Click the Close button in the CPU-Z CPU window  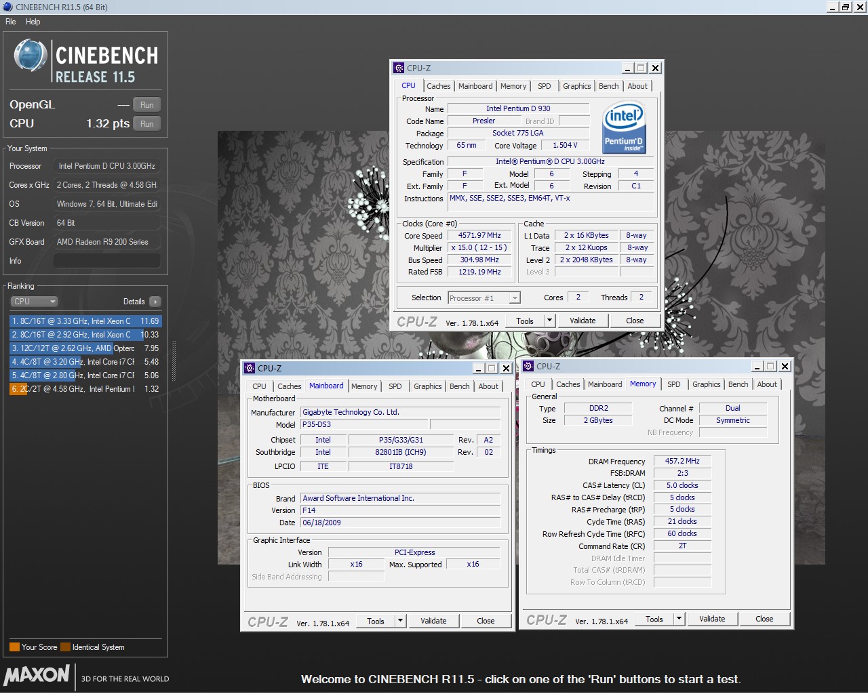pyautogui.click(x=635, y=321)
